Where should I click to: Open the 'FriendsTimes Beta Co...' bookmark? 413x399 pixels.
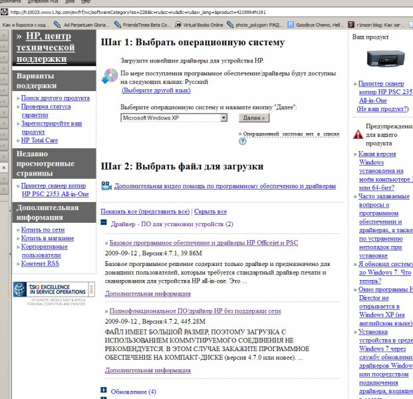142,25
